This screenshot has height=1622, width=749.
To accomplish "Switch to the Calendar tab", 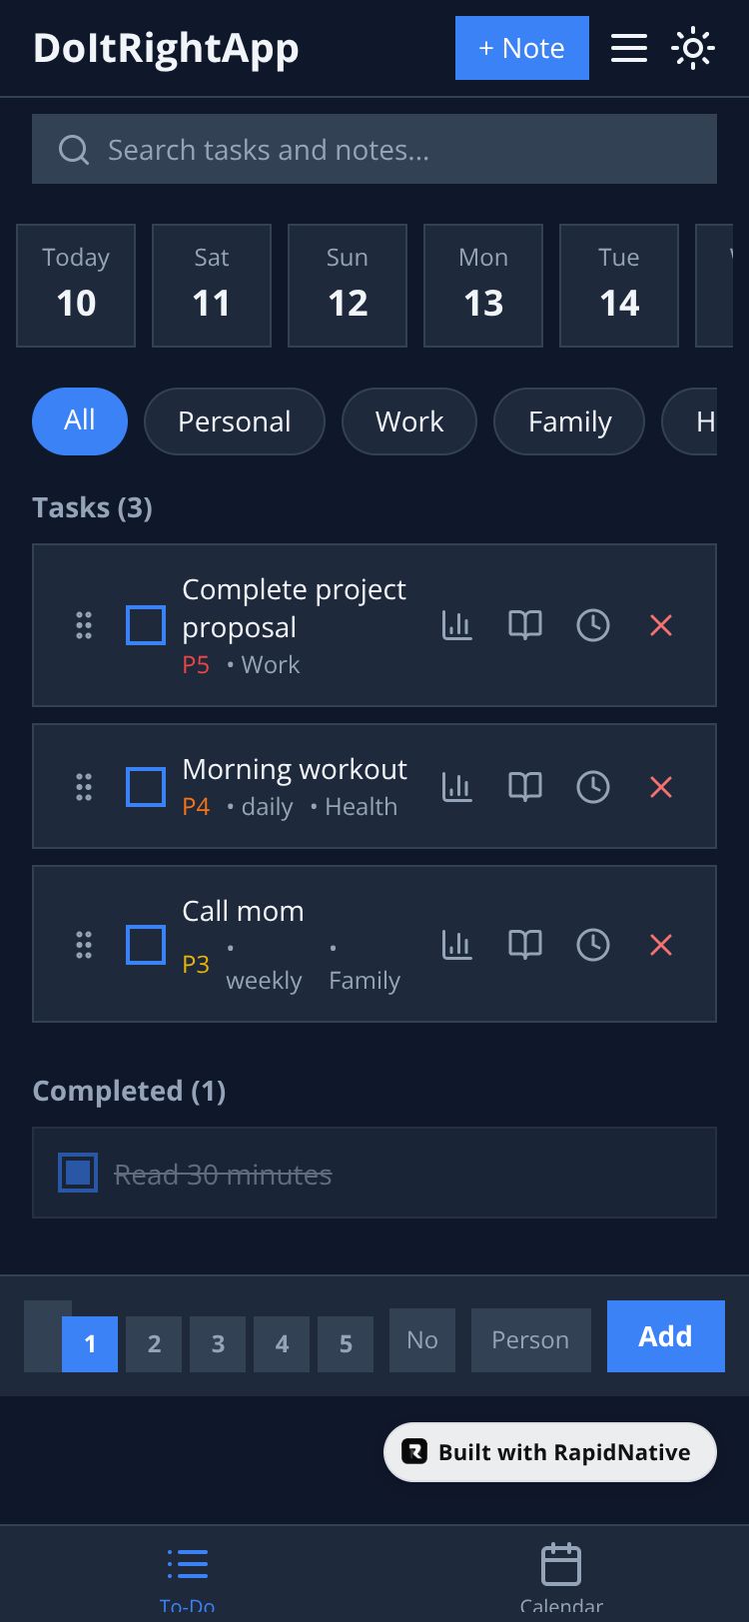I will click(x=561, y=1576).
